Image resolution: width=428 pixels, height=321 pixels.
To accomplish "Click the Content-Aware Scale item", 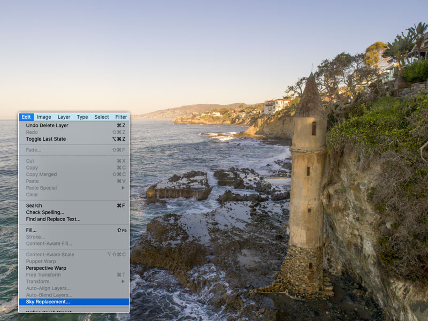I will (x=50, y=255).
